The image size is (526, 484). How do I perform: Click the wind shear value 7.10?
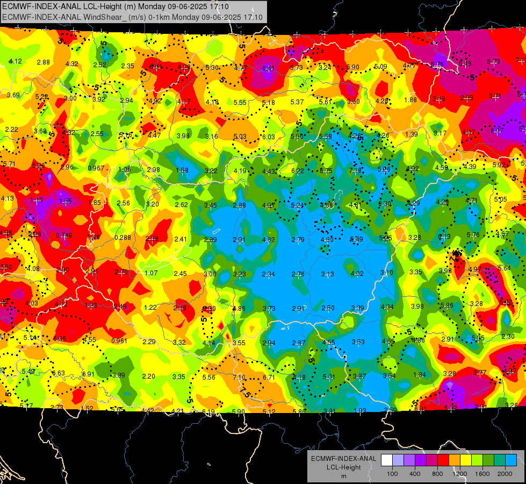pyautogui.click(x=239, y=377)
